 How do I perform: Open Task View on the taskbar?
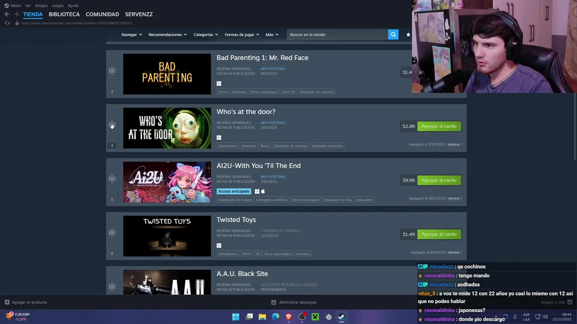249,317
